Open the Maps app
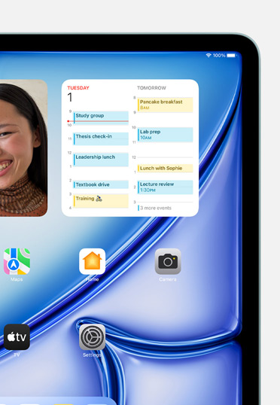This screenshot has width=280, height=405. point(17,261)
